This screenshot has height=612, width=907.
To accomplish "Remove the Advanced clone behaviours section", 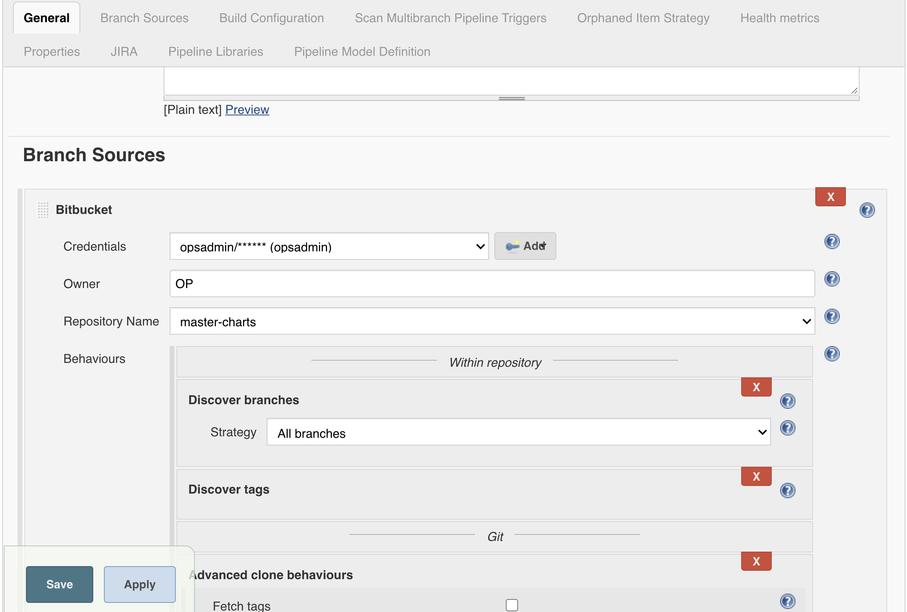I will click(x=756, y=561).
